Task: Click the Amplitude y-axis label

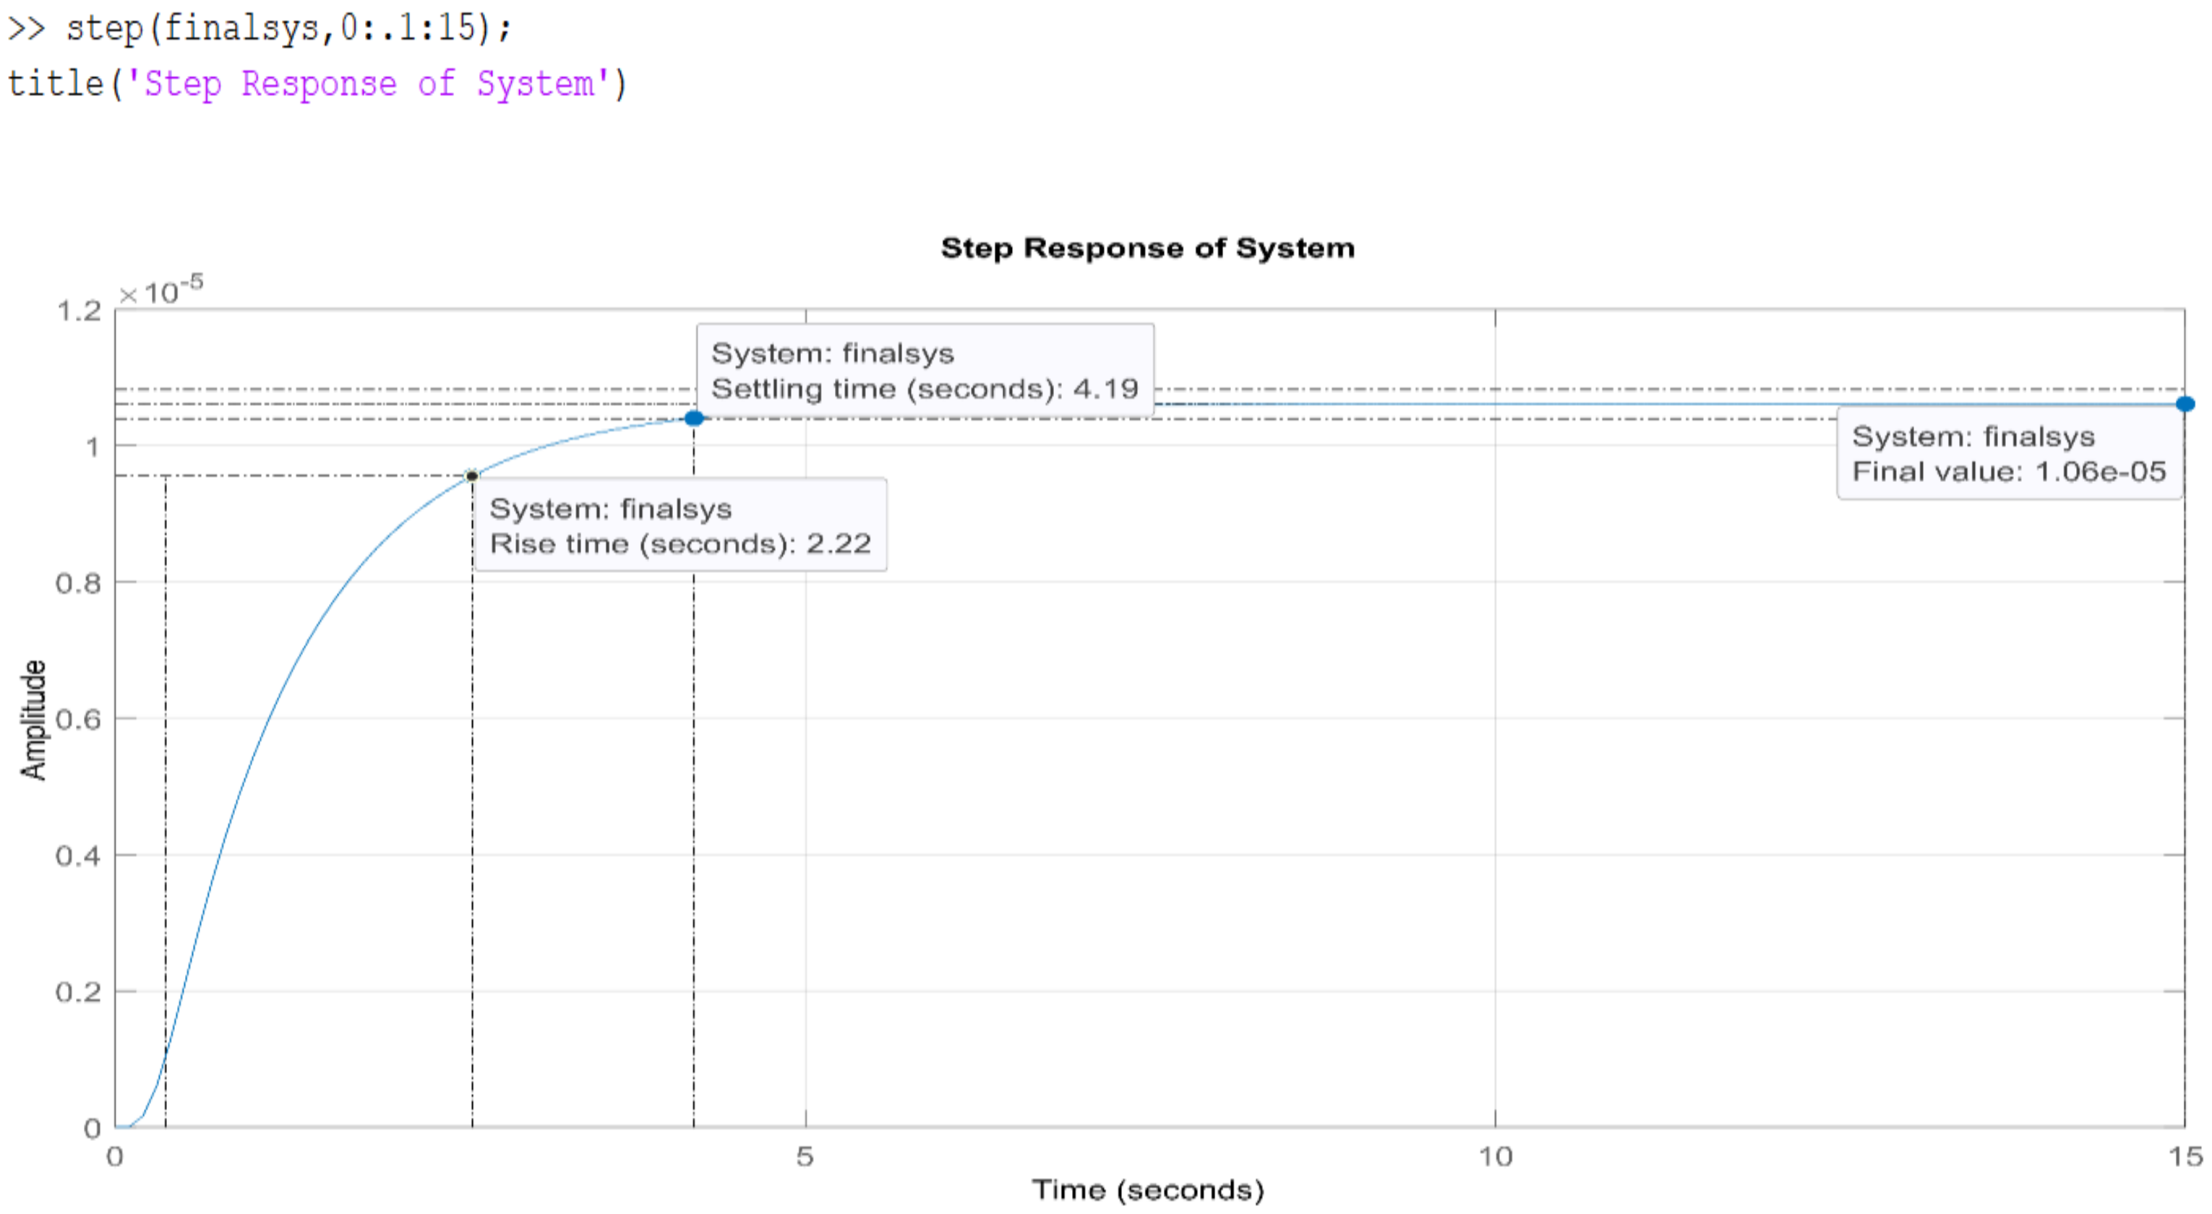Action: pos(33,720)
